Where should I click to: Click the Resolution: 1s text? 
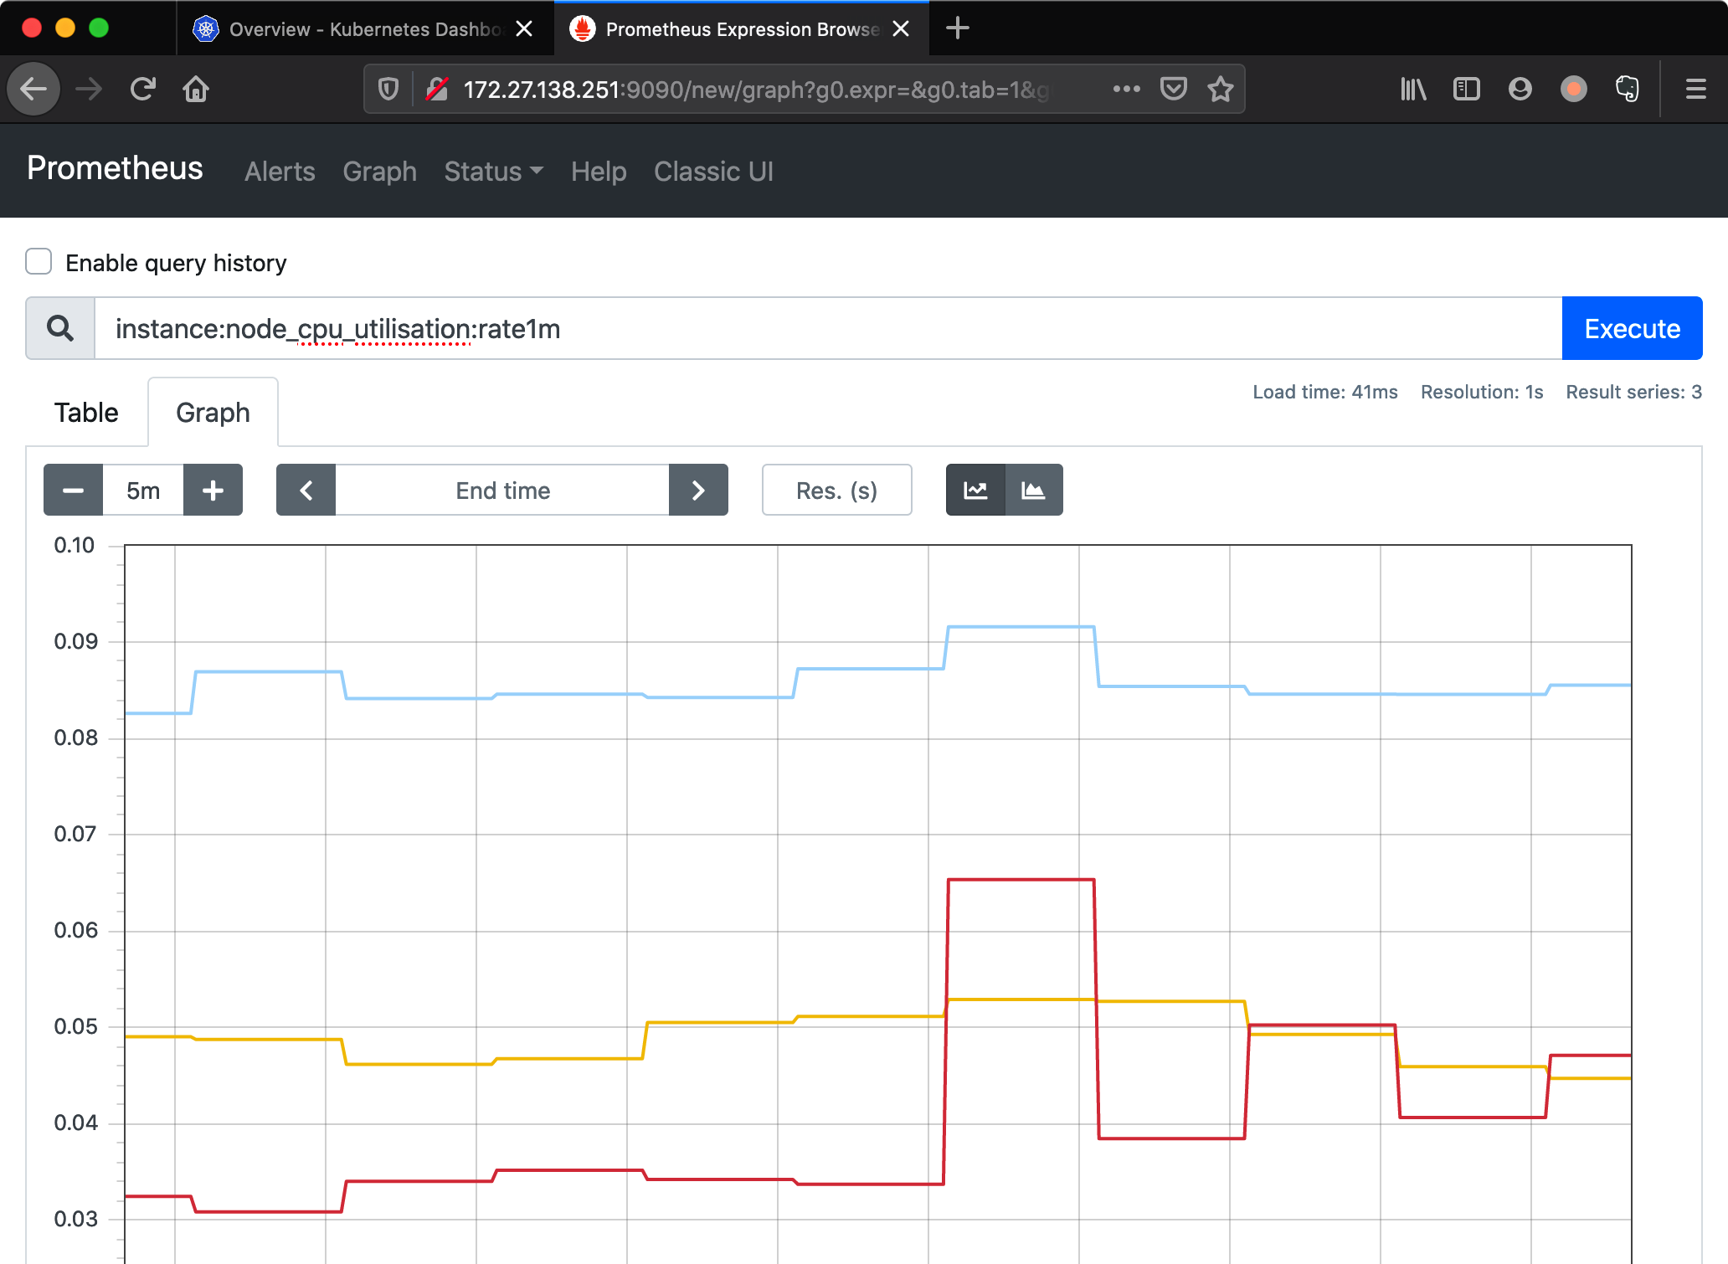click(1482, 392)
